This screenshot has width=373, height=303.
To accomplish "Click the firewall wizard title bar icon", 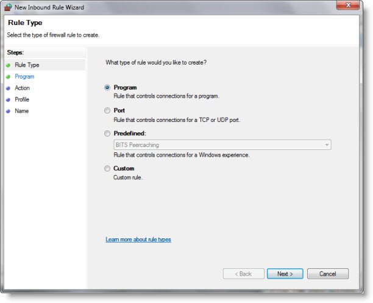I will [9, 7].
